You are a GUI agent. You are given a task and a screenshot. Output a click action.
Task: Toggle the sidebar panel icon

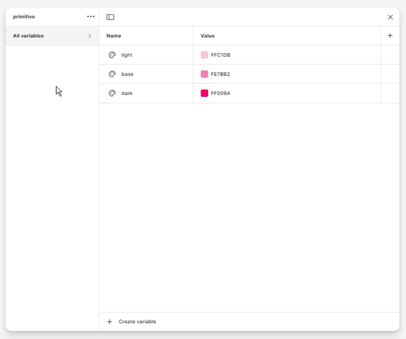tap(110, 17)
